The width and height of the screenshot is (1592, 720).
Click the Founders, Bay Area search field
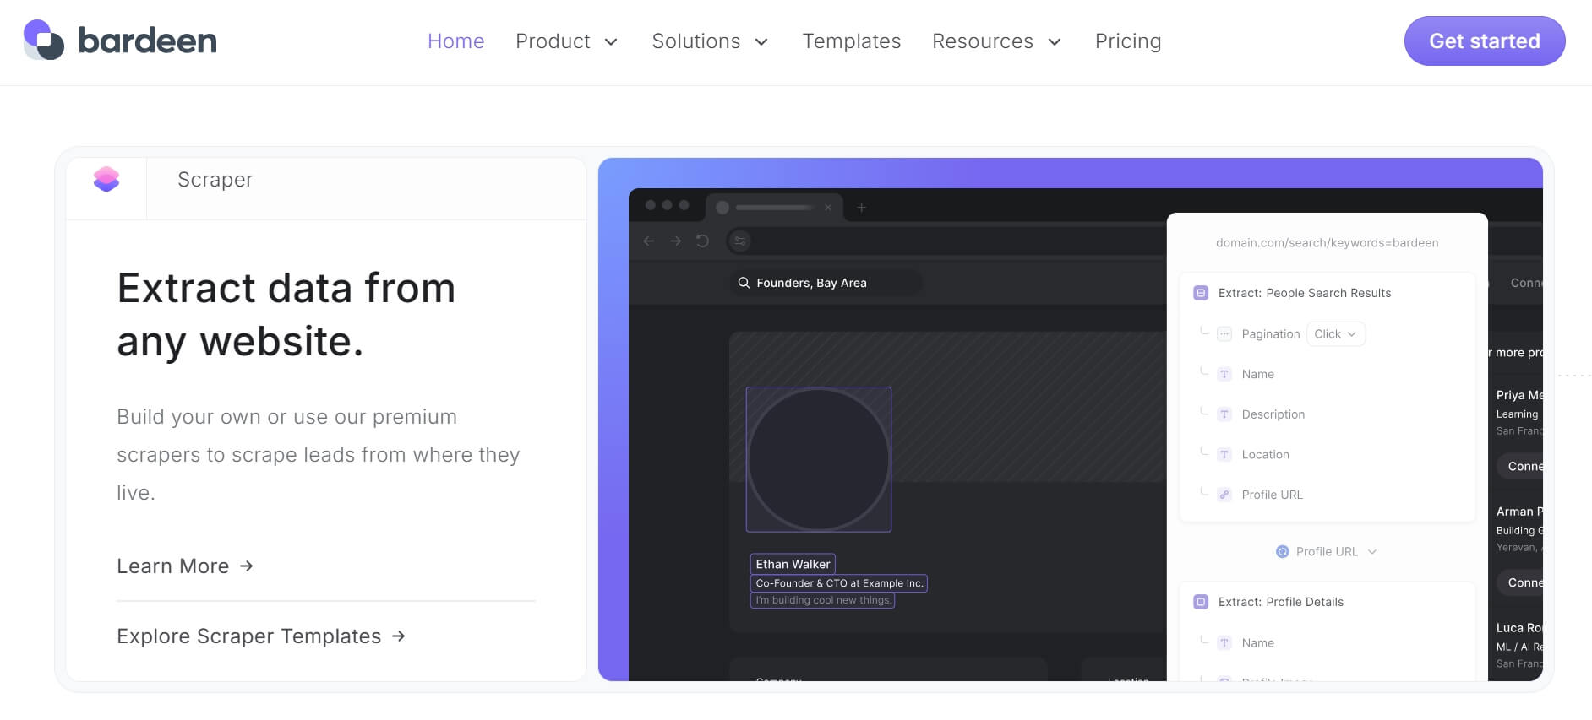point(825,283)
